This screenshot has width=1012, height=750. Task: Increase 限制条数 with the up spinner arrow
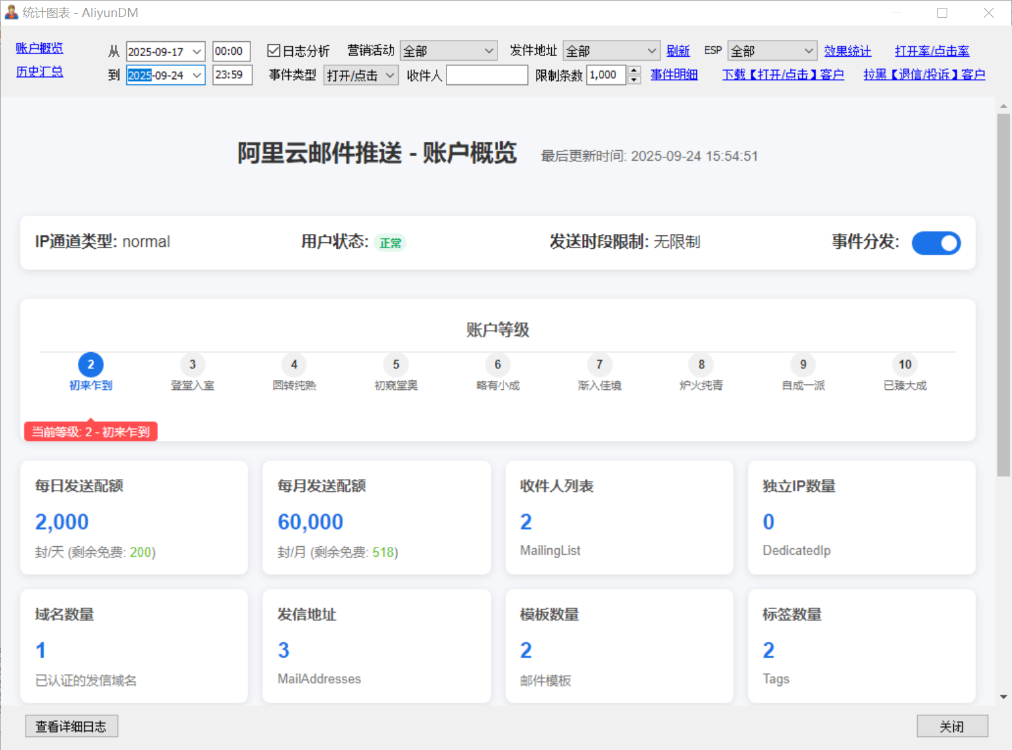(x=633, y=71)
